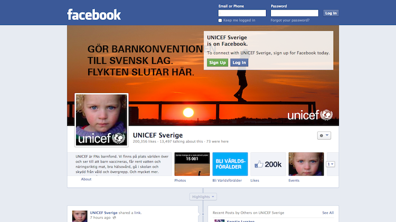
Task: Click Recent Posts by Others heading
Action: [x=248, y=212]
